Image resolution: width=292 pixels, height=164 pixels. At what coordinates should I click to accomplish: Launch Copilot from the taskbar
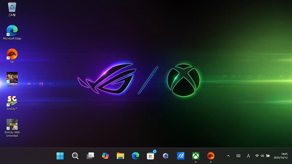click(105, 156)
